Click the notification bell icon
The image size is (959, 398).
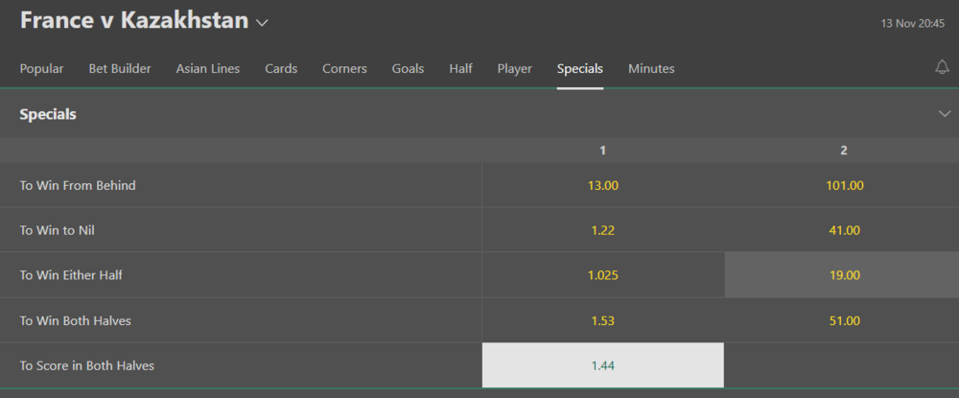click(x=942, y=68)
